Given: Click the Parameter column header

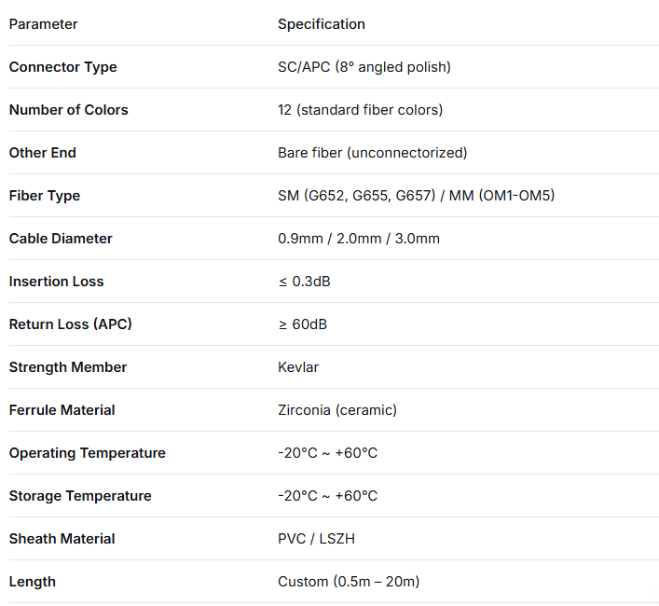Looking at the screenshot, I should (43, 24).
